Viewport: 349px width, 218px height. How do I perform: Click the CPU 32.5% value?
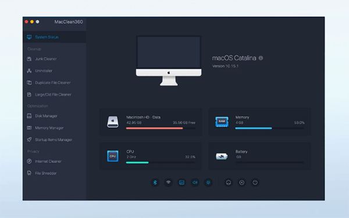[x=190, y=157]
